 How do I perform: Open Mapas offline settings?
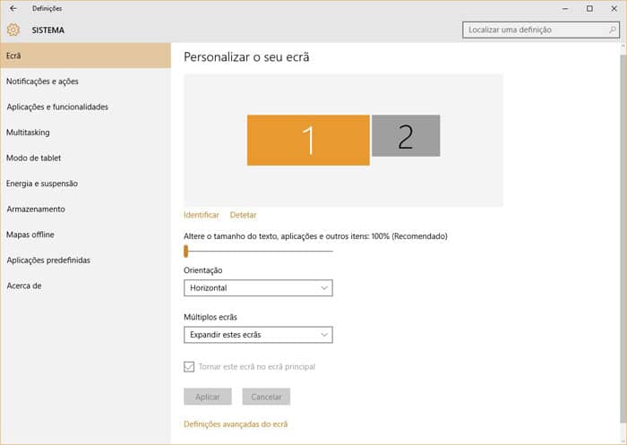[x=85, y=235]
